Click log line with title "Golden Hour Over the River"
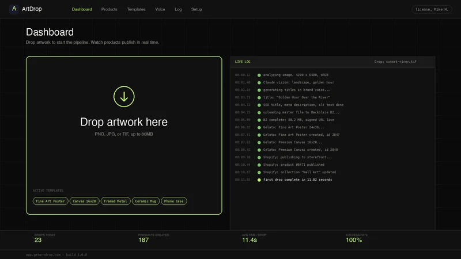The width and height of the screenshot is (461, 259). click(x=296, y=97)
